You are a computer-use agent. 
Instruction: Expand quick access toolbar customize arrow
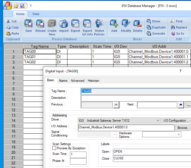point(31,6)
